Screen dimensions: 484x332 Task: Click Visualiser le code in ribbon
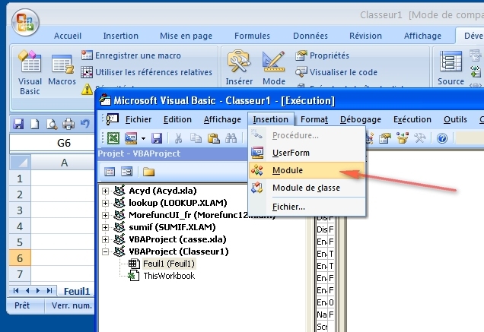point(336,72)
